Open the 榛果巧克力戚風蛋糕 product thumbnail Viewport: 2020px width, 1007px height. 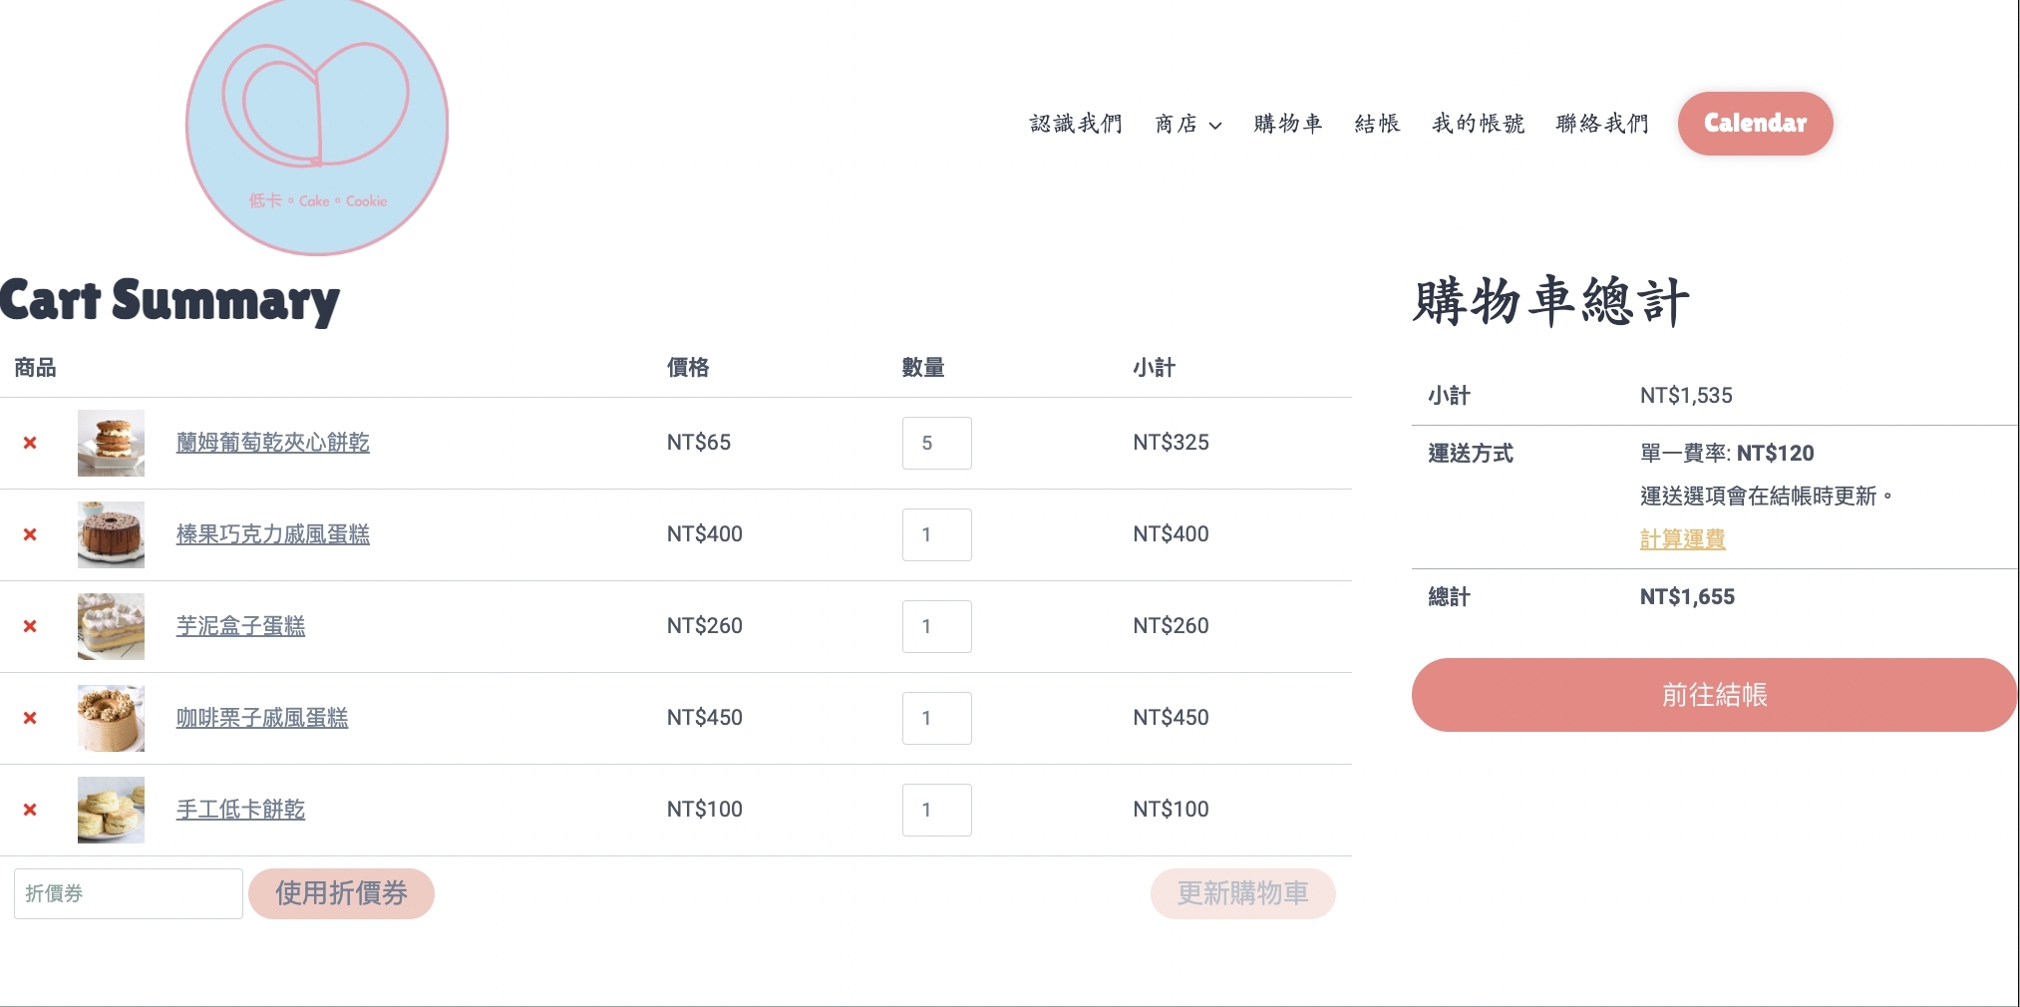pyautogui.click(x=111, y=534)
